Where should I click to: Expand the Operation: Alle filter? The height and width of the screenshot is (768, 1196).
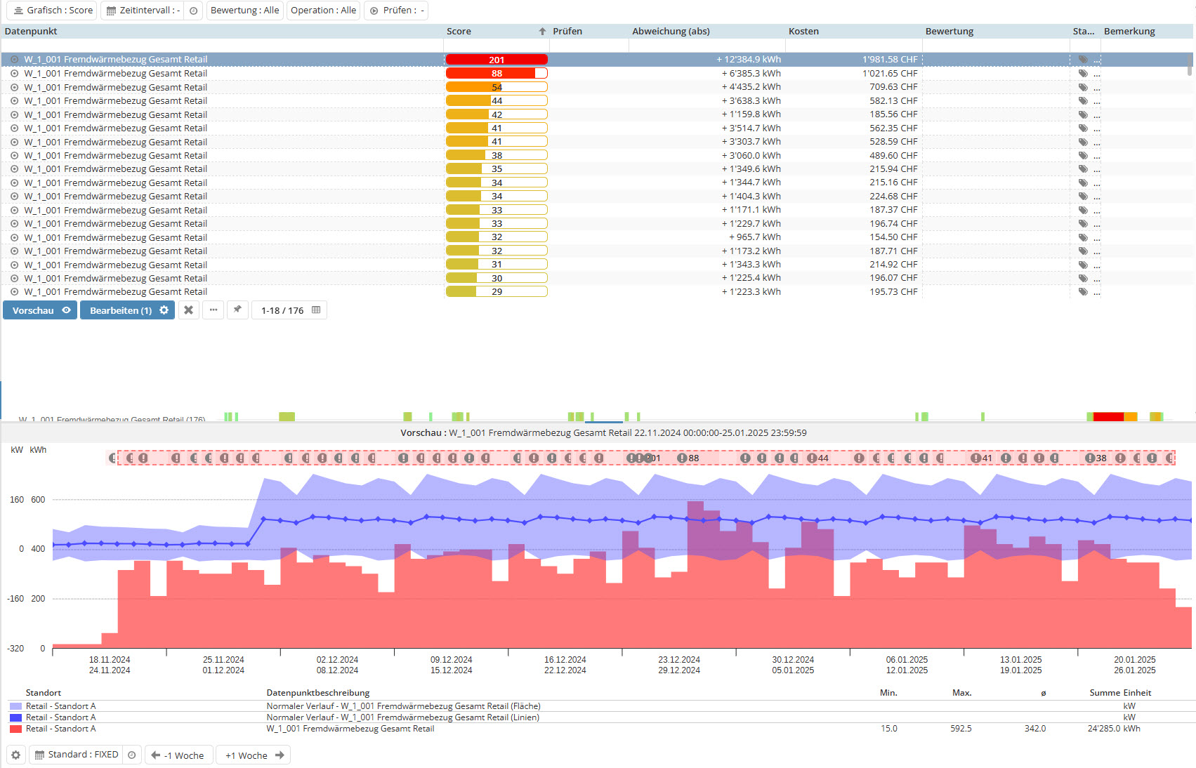point(323,11)
